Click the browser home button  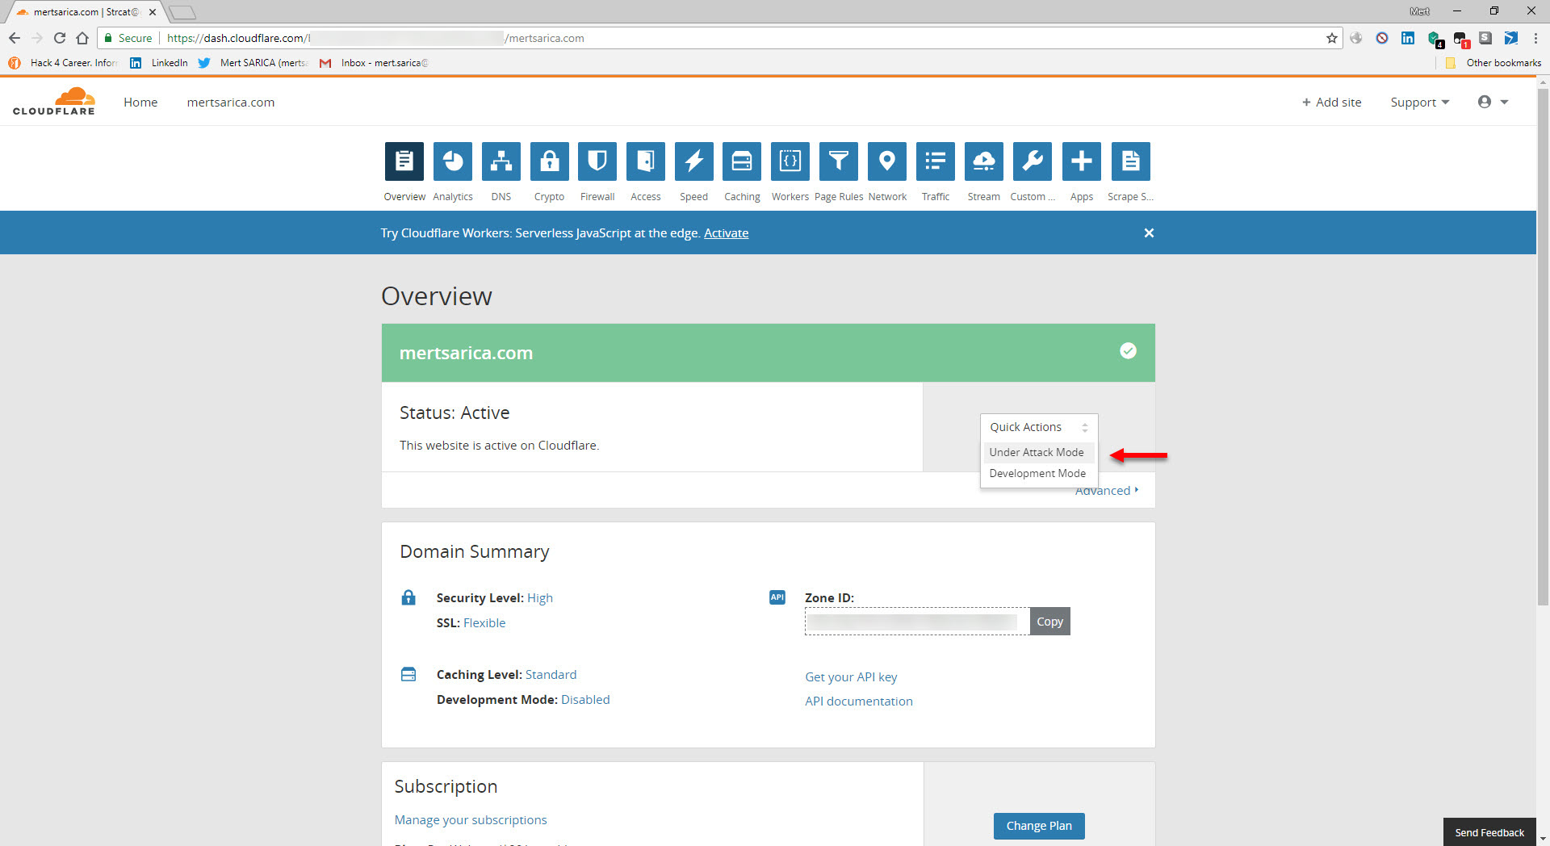coord(82,38)
